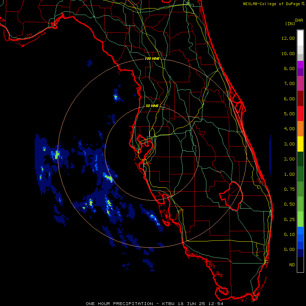Click the 7.00 legend value
This screenshot has height=306, width=306.
tap(289, 84)
